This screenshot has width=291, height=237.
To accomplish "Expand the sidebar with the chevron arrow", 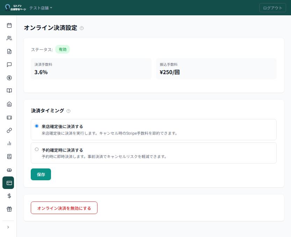I will coord(8,227).
